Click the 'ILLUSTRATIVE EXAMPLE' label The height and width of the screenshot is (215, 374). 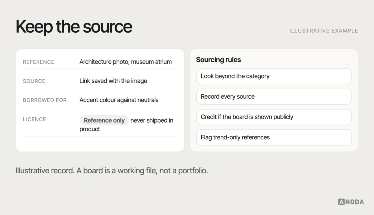(x=324, y=31)
